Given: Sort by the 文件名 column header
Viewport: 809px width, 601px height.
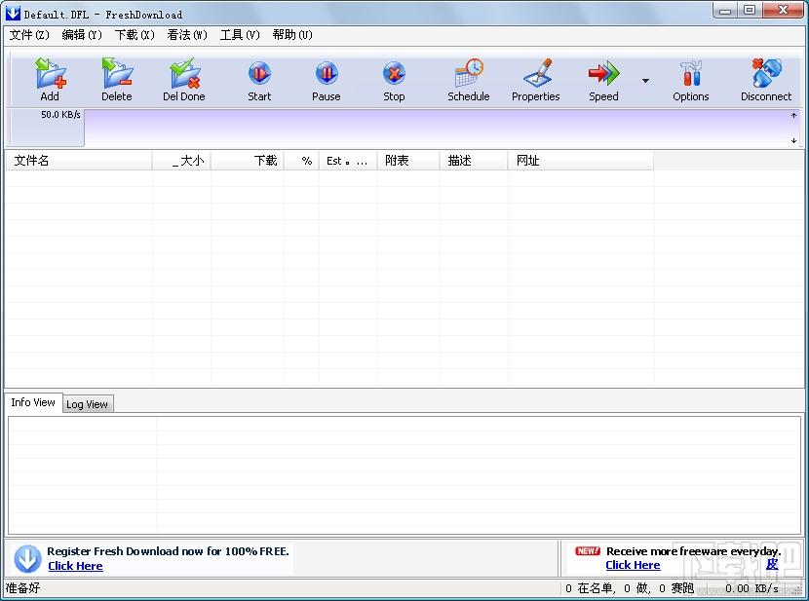Looking at the screenshot, I should (79, 161).
